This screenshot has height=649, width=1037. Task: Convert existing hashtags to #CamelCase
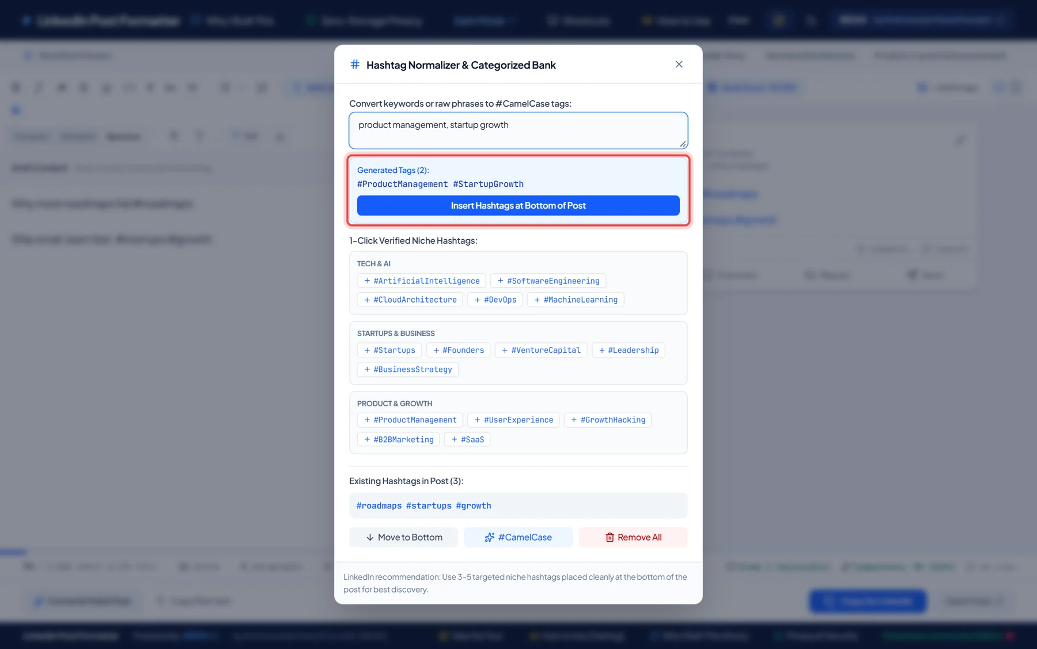point(518,537)
